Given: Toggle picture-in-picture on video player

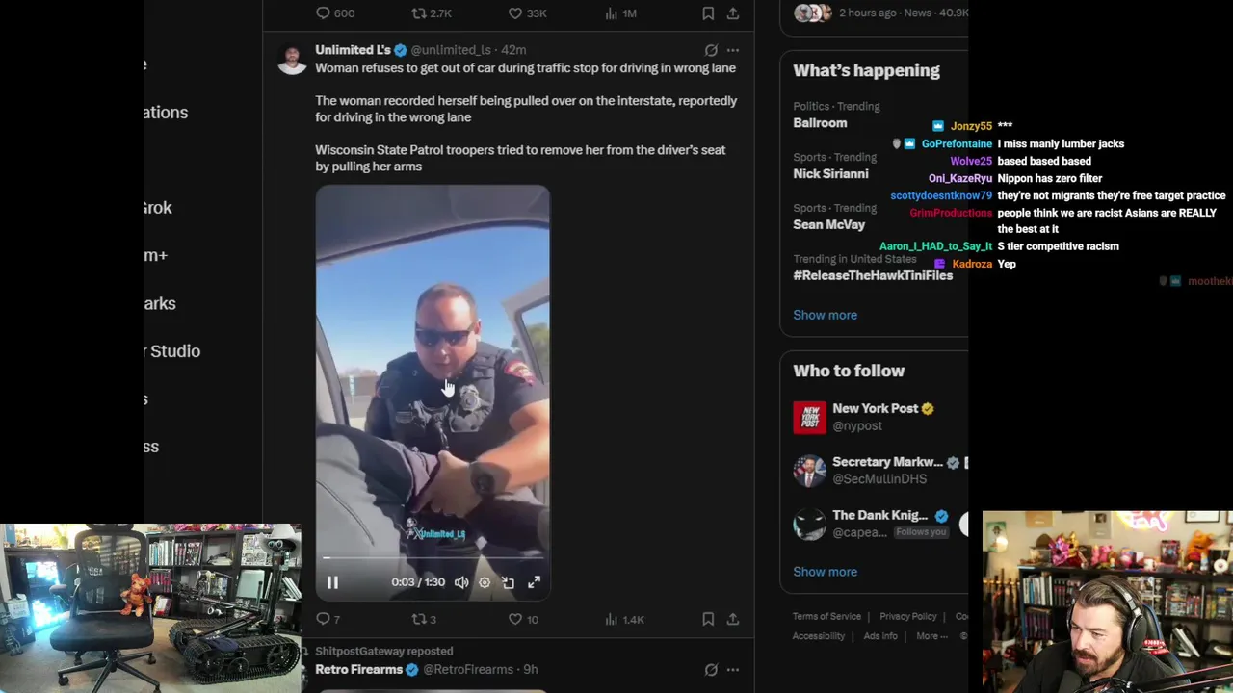Looking at the screenshot, I should click(508, 582).
